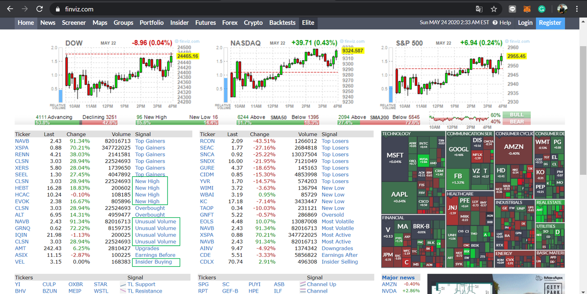The image size is (587, 294).
Task: Click the Register button
Action: click(550, 23)
